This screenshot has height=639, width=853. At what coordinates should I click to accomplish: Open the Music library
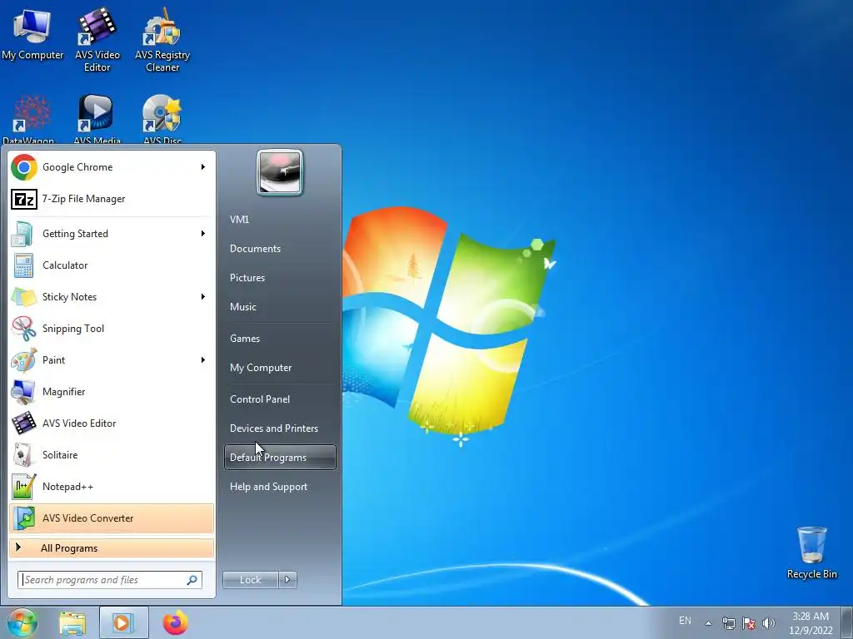coord(280,307)
